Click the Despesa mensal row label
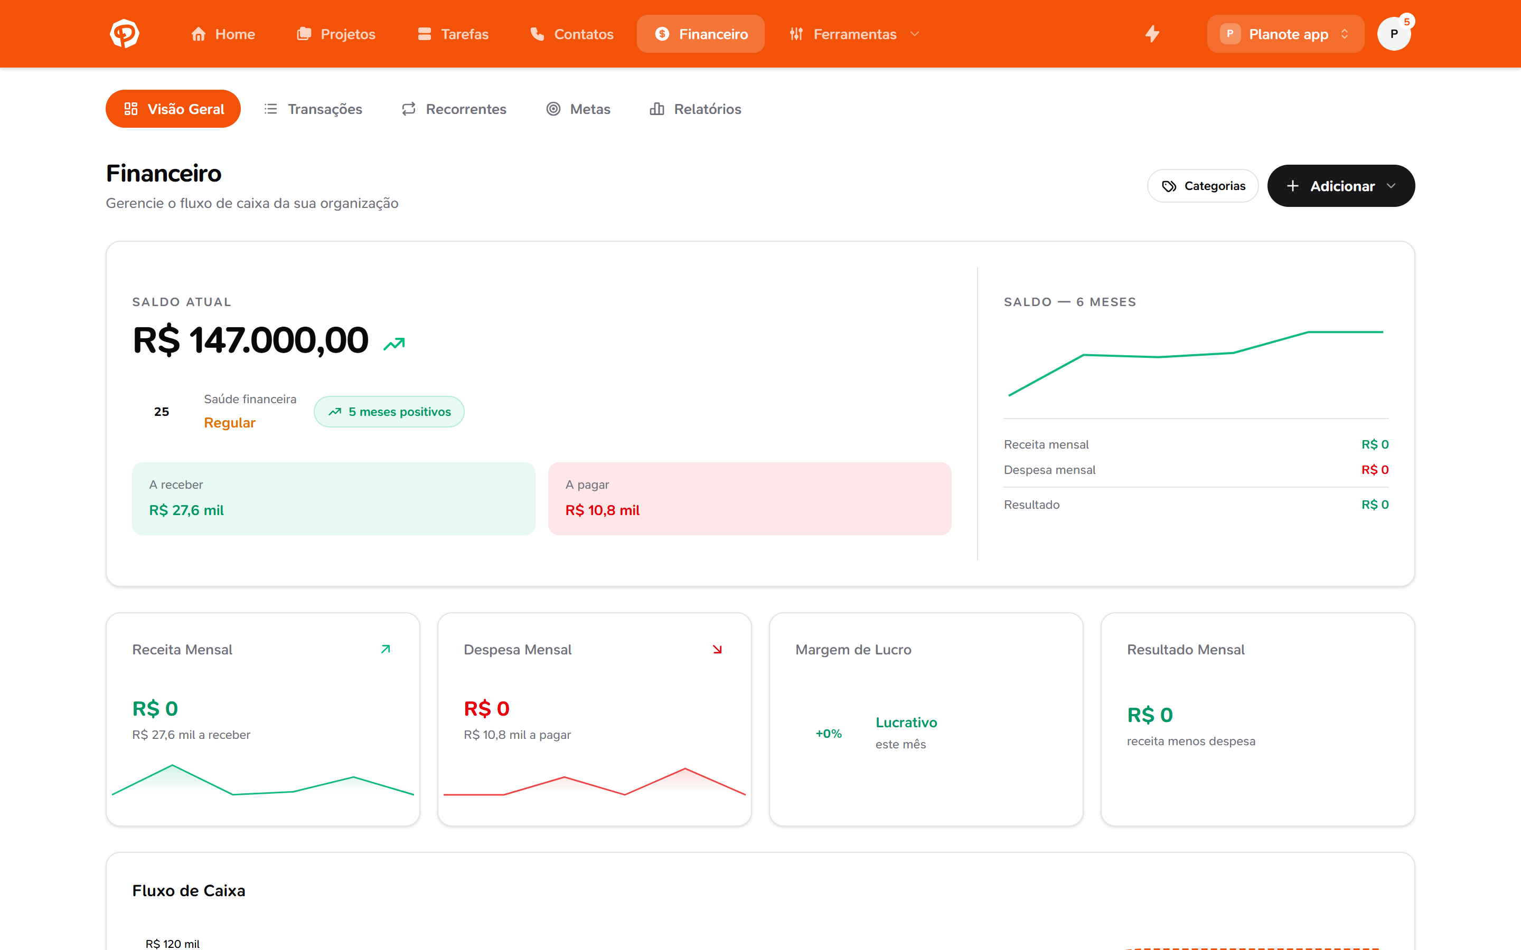This screenshot has height=950, width=1521. click(1049, 469)
